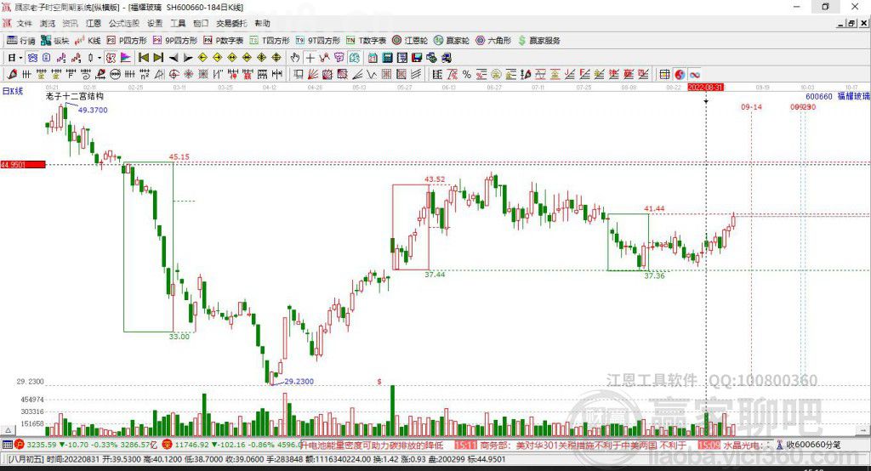
Task: Switch to K线 chart view
Action: (88, 41)
